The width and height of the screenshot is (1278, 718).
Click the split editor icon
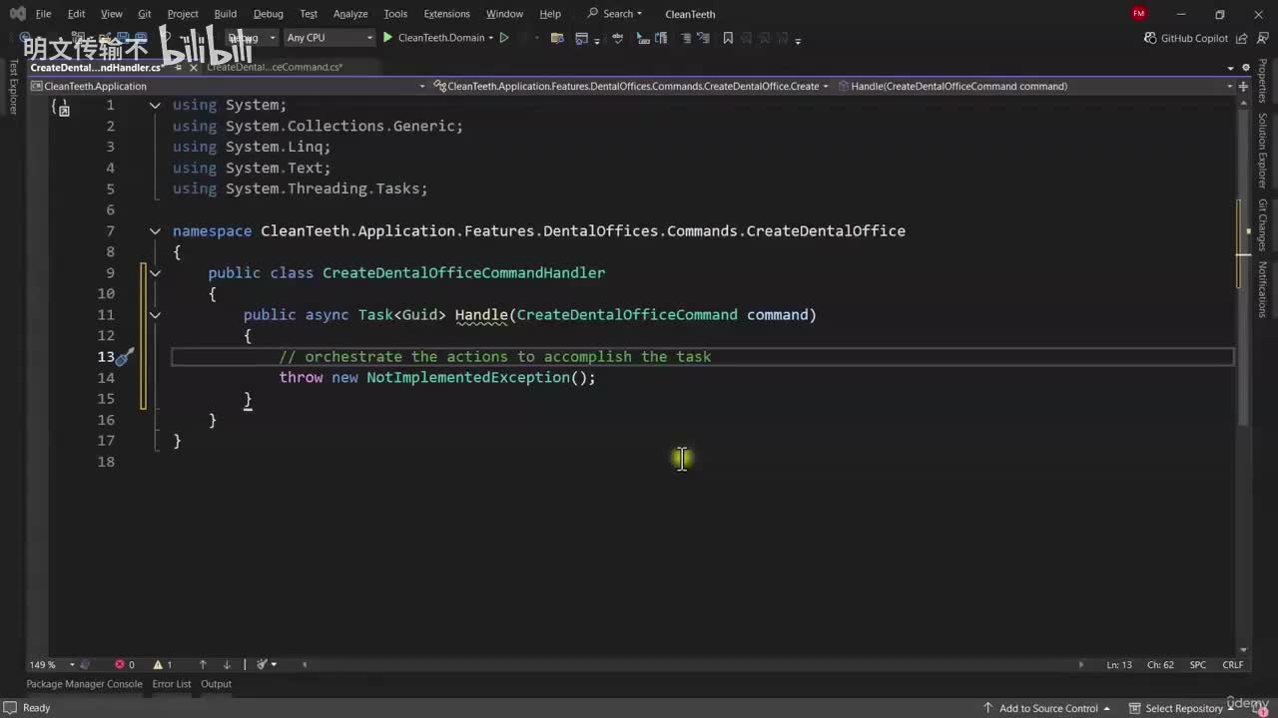pyautogui.click(x=1243, y=86)
